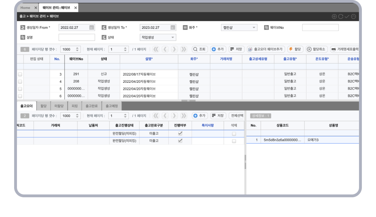Check the row for wave No. 208
The width and height of the screenshot is (376, 217).
[x=20, y=81]
